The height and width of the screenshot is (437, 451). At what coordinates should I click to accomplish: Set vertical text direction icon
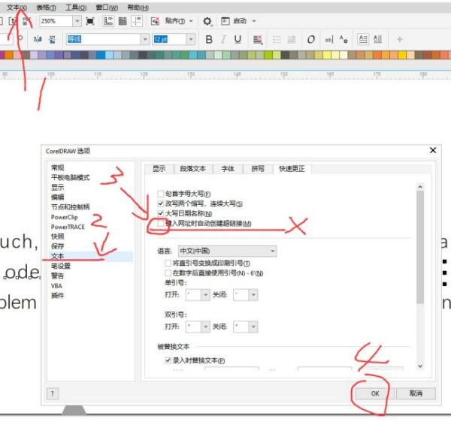pyautogui.click(x=377, y=39)
